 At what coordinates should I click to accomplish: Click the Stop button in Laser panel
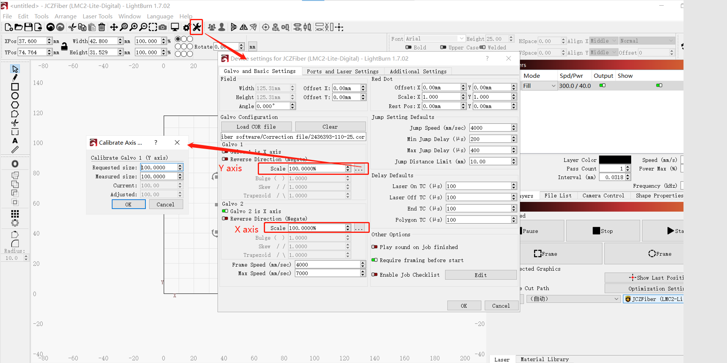(x=603, y=231)
